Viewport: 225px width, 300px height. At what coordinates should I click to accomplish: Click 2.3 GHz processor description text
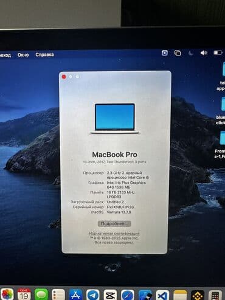pos(128,175)
